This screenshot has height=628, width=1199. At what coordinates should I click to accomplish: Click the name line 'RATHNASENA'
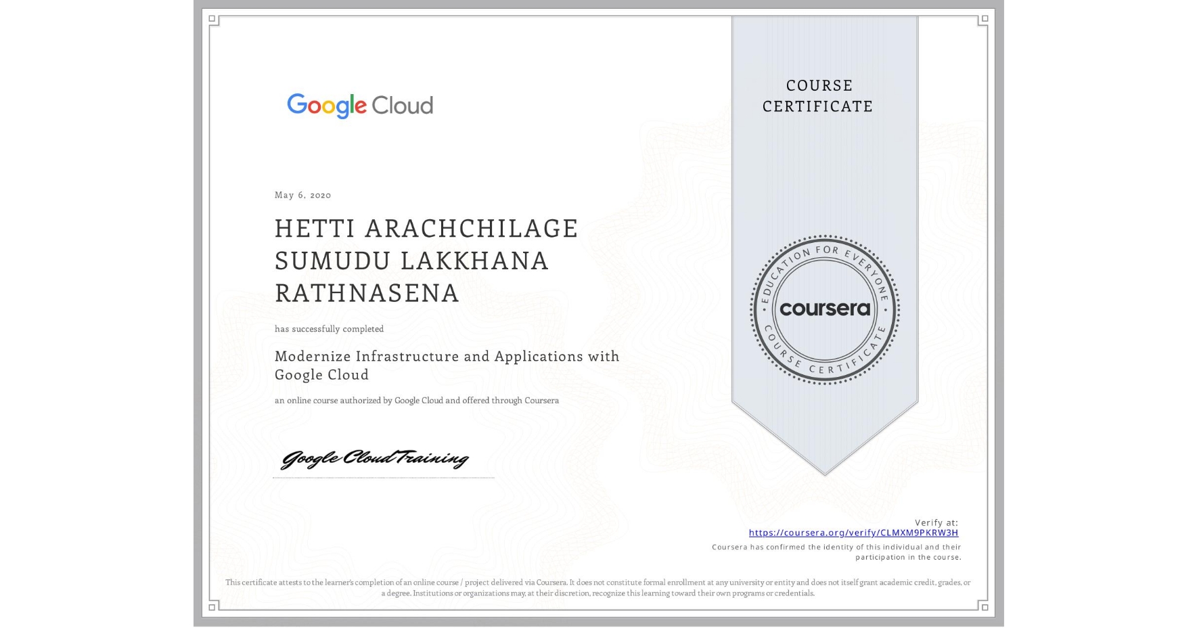(x=367, y=293)
